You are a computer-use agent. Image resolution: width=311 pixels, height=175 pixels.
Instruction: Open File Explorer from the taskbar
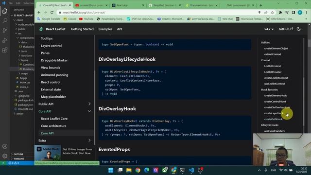click(x=129, y=170)
